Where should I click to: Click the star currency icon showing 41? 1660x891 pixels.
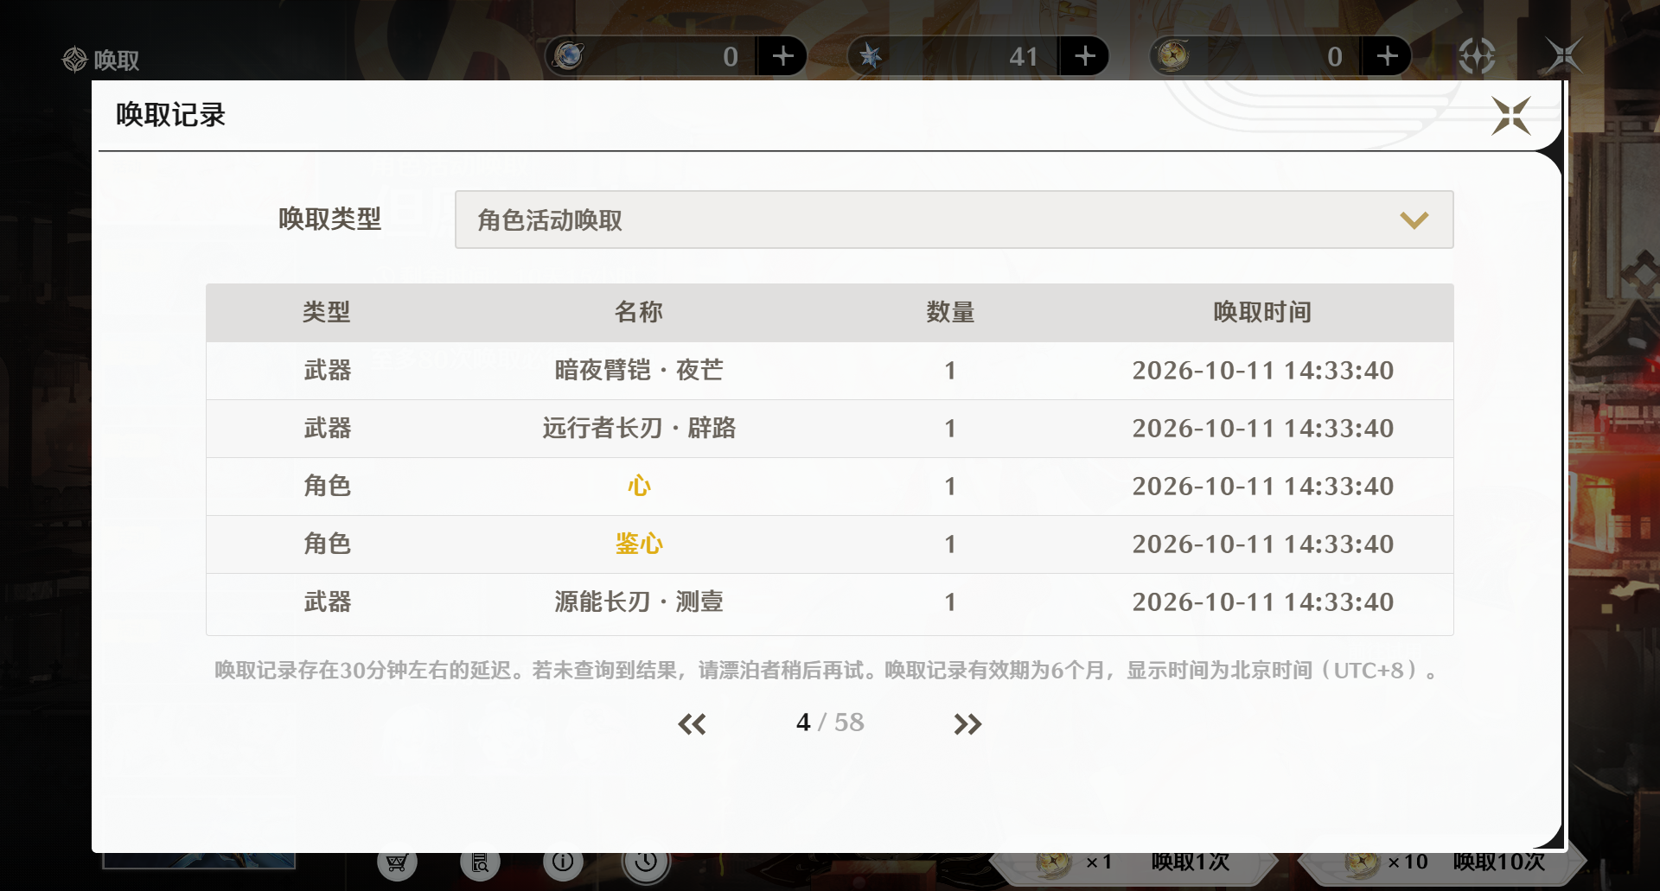point(871,56)
